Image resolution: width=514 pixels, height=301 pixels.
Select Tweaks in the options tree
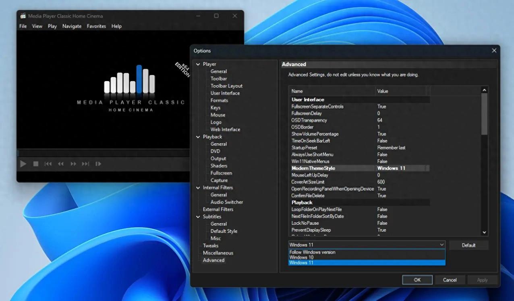tap(211, 246)
